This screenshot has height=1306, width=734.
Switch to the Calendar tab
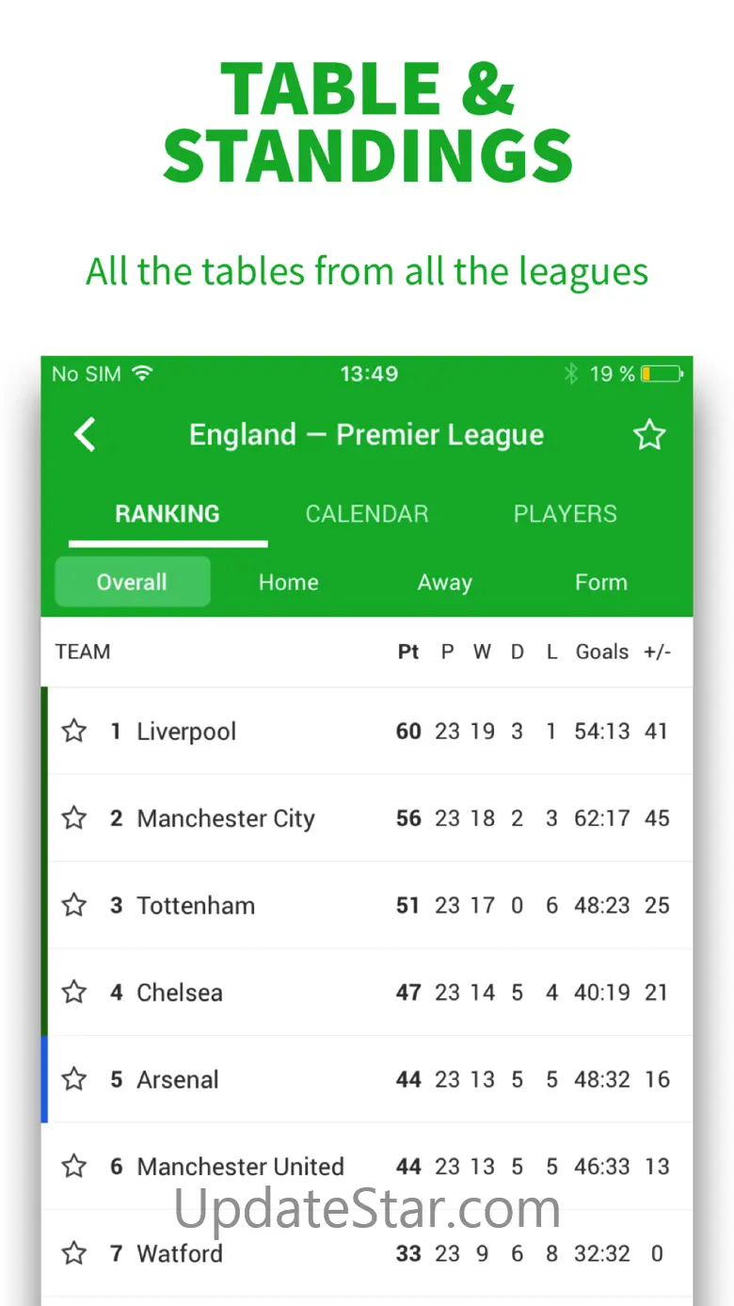[367, 514]
